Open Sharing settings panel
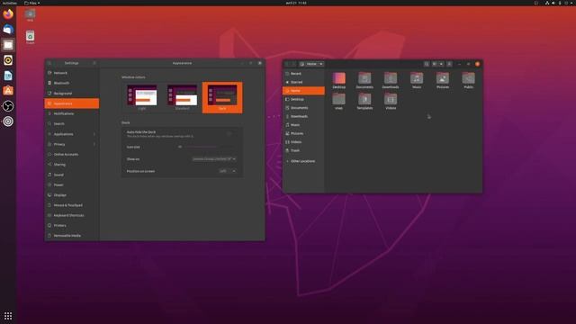Screen dimensions: 576x324 click(72, 165)
